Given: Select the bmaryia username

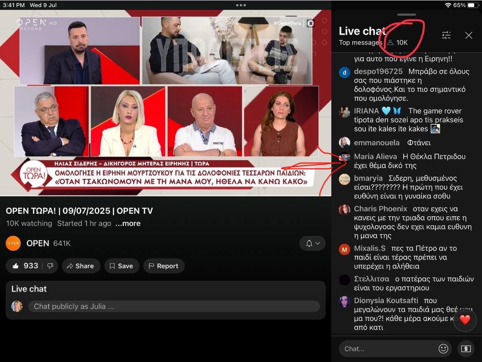Looking at the screenshot, I should (x=368, y=178).
